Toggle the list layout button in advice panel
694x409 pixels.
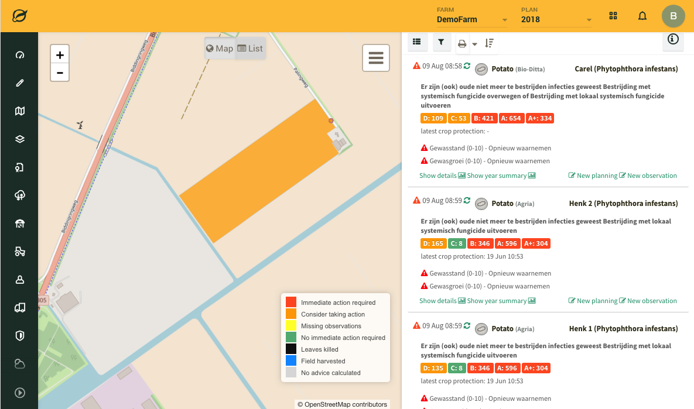click(x=416, y=42)
